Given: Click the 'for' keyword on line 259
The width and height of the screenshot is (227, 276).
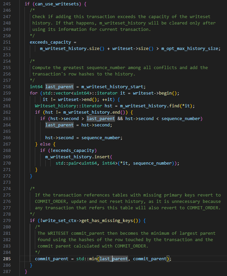Looking at the screenshot, I should (x=34, y=93).
